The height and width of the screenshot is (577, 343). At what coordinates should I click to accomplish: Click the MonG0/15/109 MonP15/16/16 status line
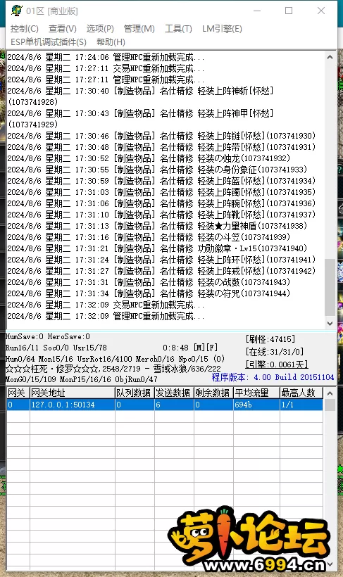pos(81,379)
